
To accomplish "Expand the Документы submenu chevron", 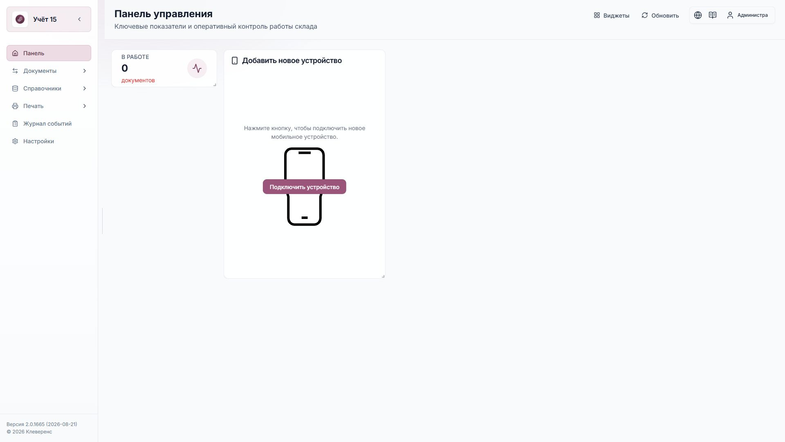I will pos(85,71).
